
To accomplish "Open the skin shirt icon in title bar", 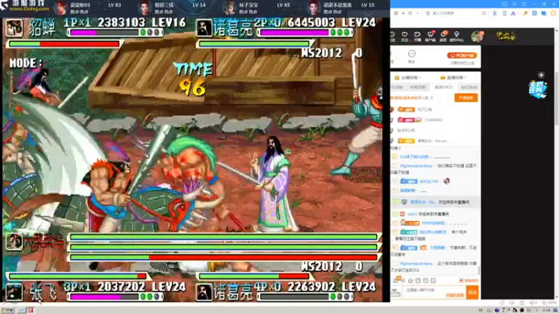I will point(524,4).
